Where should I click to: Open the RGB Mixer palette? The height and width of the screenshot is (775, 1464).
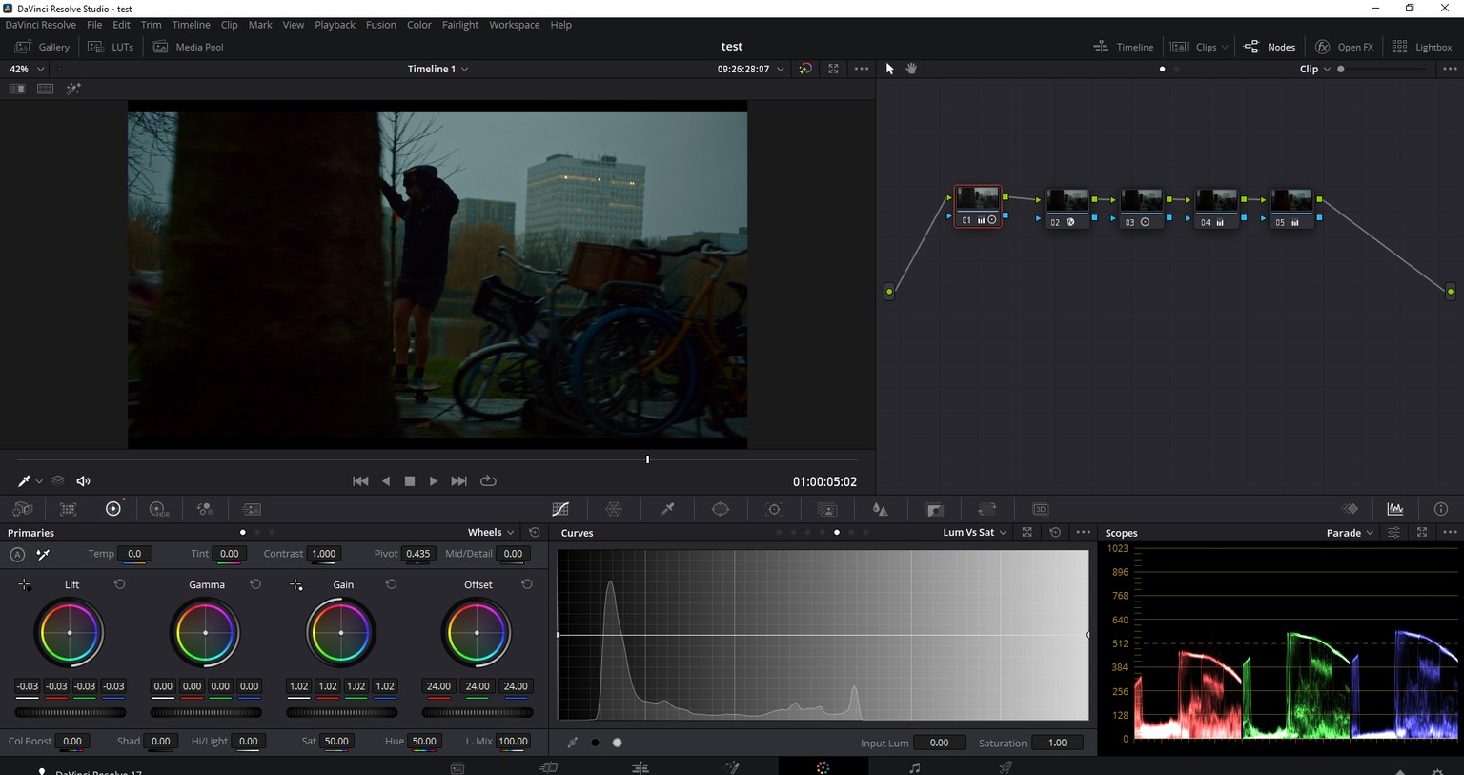(x=205, y=509)
